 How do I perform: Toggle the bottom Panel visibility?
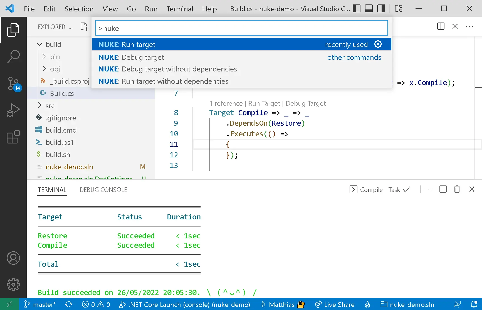(x=369, y=8)
